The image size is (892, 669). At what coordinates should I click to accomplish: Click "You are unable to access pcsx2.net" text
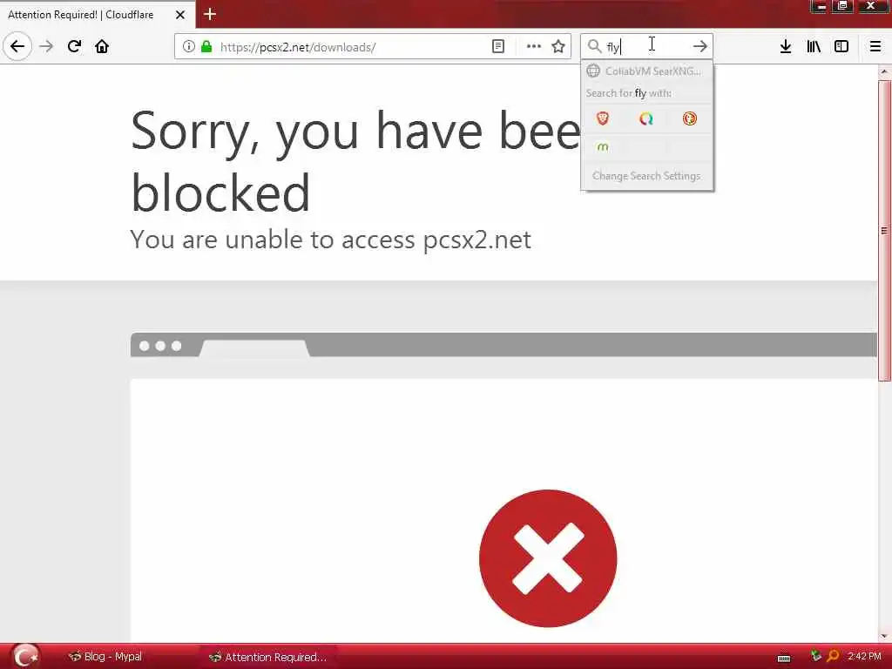coord(330,240)
